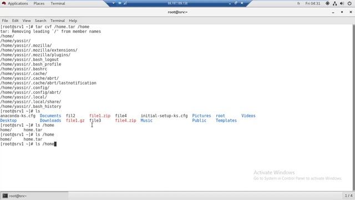Click the terminal icon in bottom taskbar
Viewport: 355px width, 200px height.
click(5, 196)
